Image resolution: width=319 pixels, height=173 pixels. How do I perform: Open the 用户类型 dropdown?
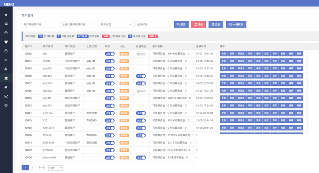pyautogui.click(x=116, y=24)
